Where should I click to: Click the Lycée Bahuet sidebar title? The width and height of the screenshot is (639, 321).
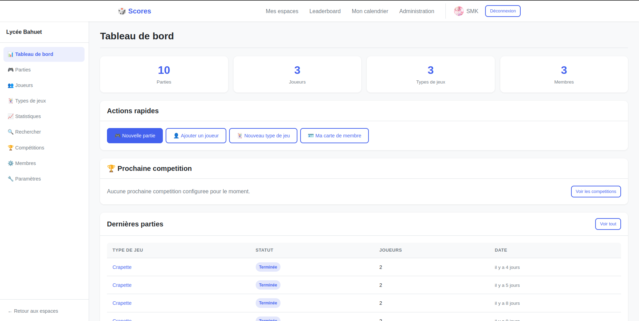tap(24, 32)
